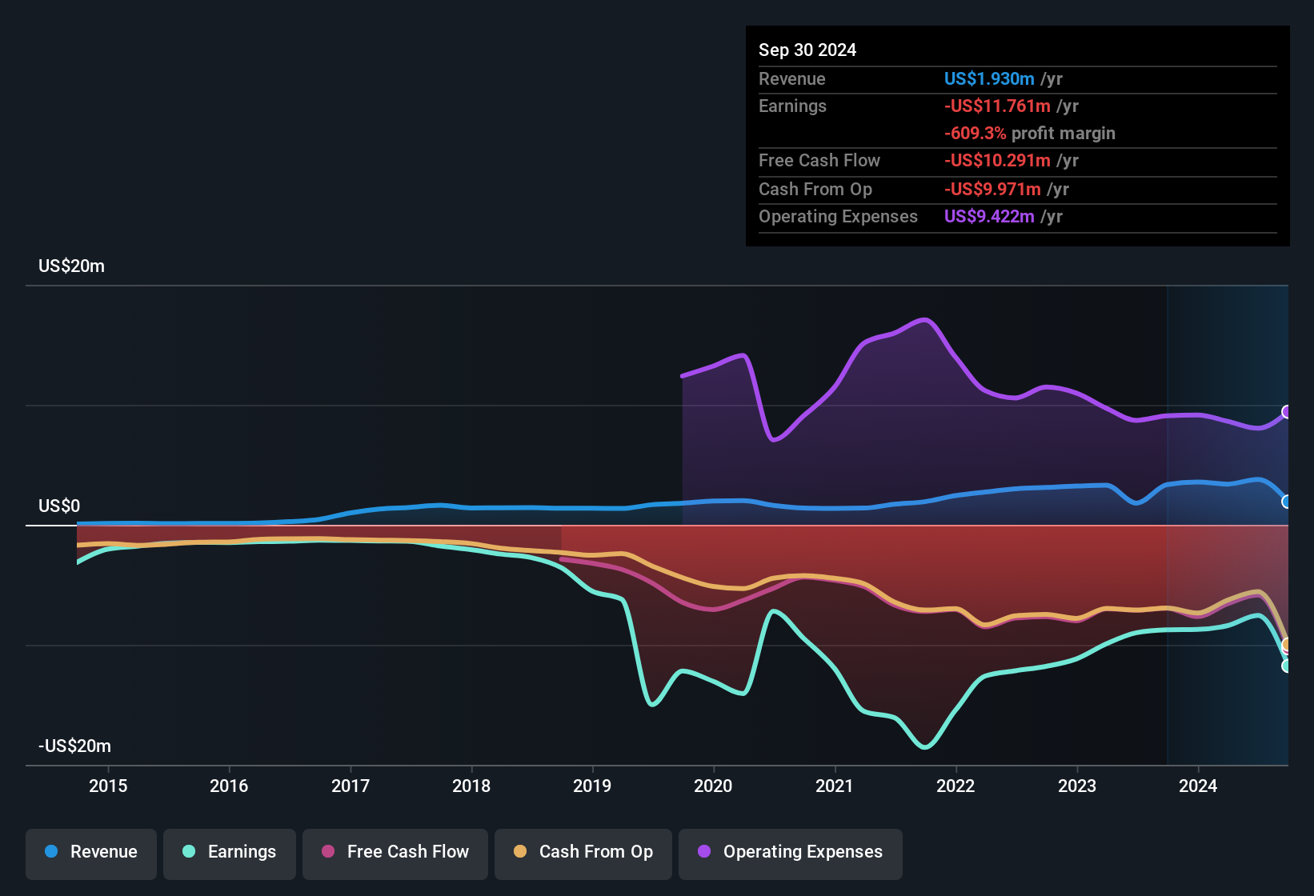Click the 2021 x-axis label

pyautogui.click(x=835, y=786)
